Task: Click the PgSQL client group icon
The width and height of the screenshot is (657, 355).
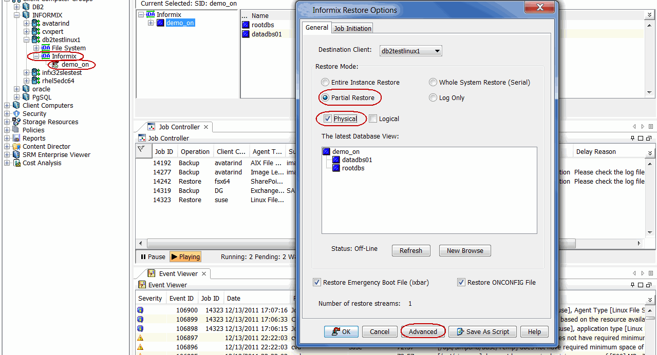Action: click(x=26, y=97)
